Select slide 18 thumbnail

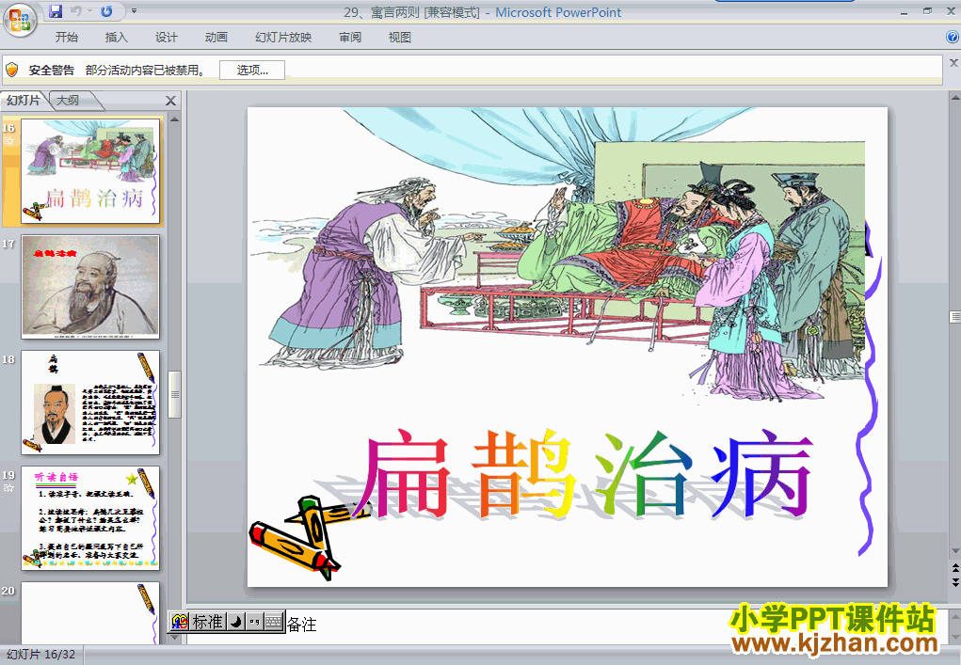coord(90,403)
